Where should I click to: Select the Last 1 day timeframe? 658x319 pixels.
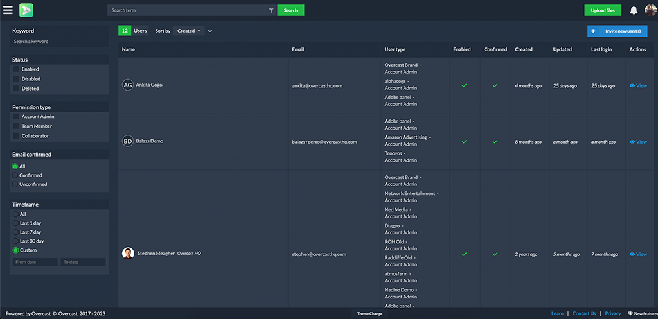point(15,223)
